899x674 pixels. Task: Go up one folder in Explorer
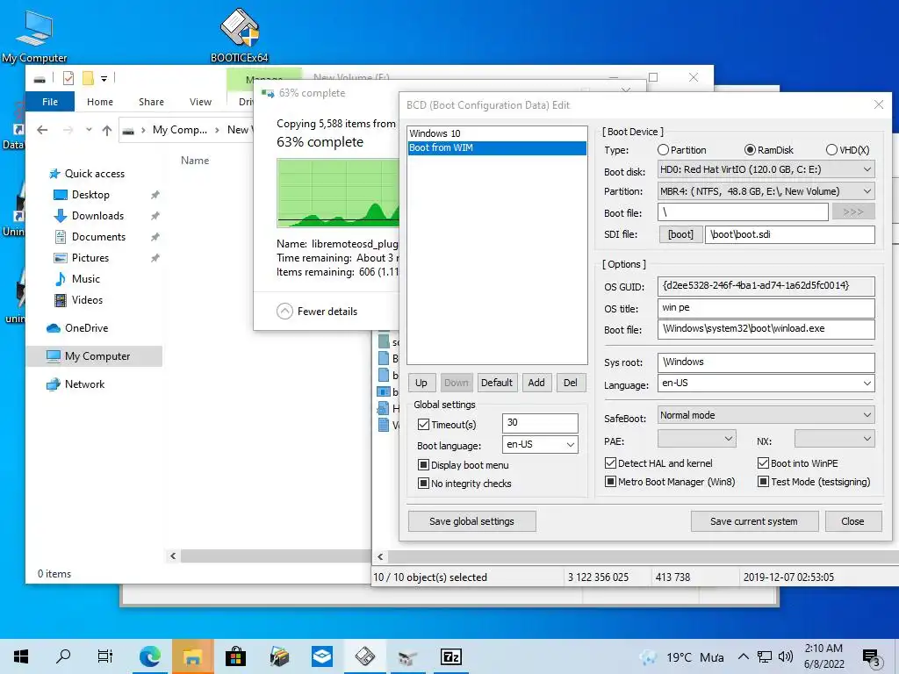pyautogui.click(x=106, y=130)
